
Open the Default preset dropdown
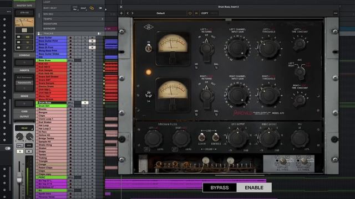coord(161,13)
